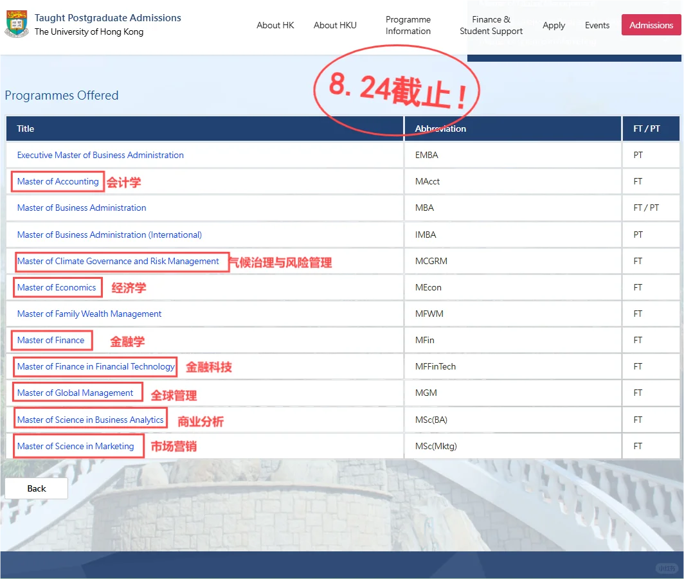Click the HKU crest logo
The height and width of the screenshot is (579, 684).
tap(17, 24)
